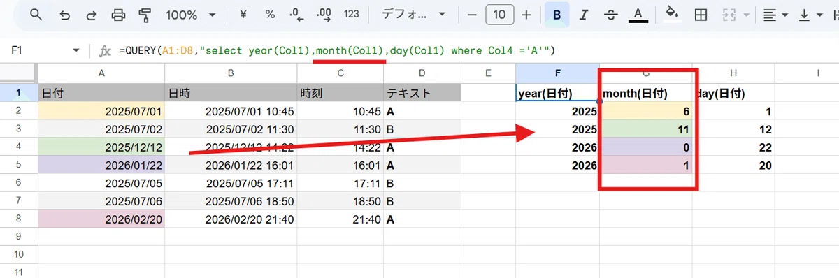Open the name box dropdown arrow
The width and height of the screenshot is (839, 278).
(76, 50)
